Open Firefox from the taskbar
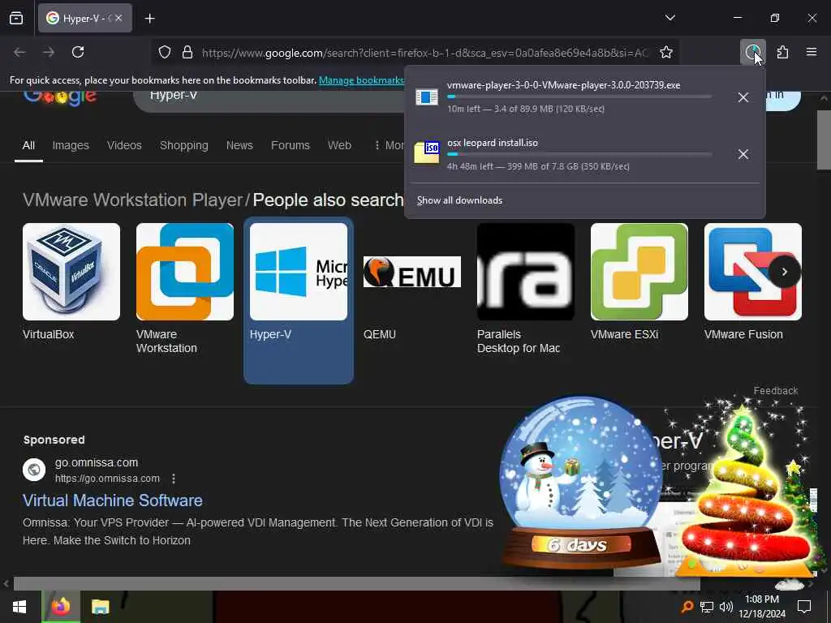Image resolution: width=831 pixels, height=623 pixels. tap(60, 607)
